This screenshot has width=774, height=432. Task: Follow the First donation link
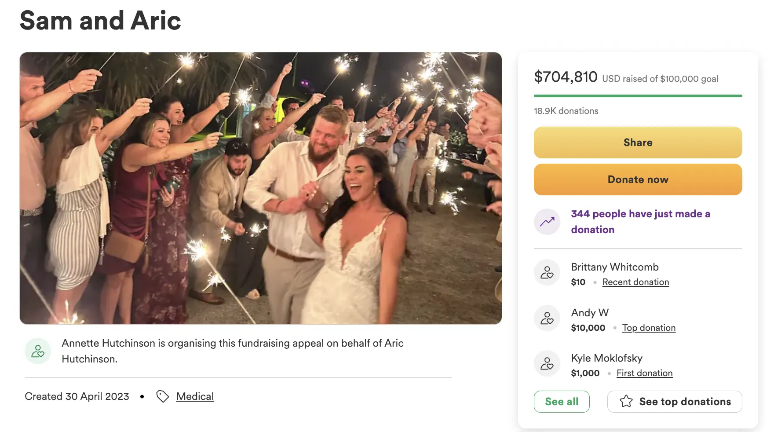[x=644, y=373]
